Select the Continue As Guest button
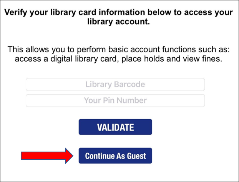The width and height of the screenshot is (239, 182). [x=115, y=156]
